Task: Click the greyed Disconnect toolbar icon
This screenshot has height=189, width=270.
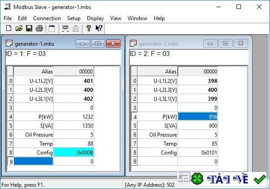Action: click(75, 28)
